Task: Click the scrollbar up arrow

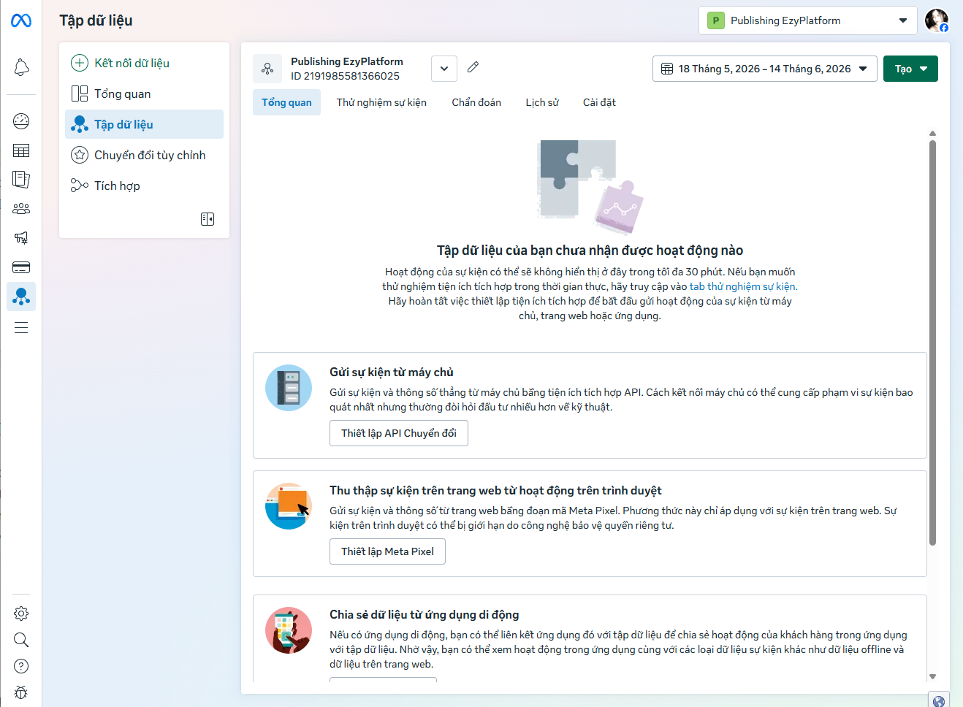Action: coord(932,134)
